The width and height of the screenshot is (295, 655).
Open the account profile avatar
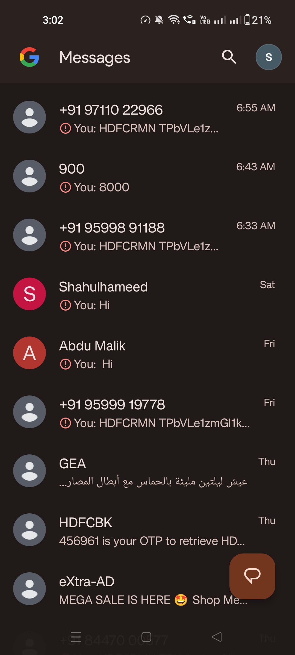click(269, 57)
